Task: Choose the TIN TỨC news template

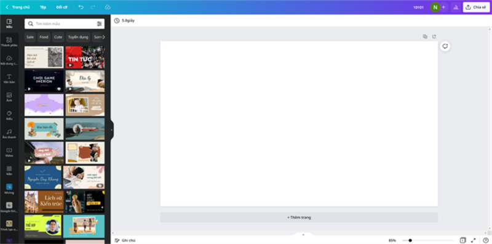Action: click(x=85, y=57)
